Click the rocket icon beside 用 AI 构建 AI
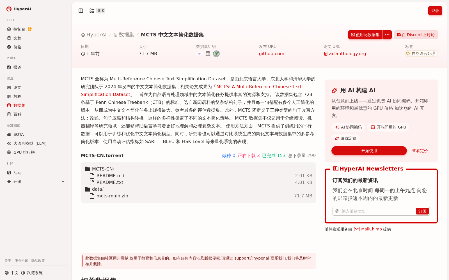449x280 pixels. [335, 90]
